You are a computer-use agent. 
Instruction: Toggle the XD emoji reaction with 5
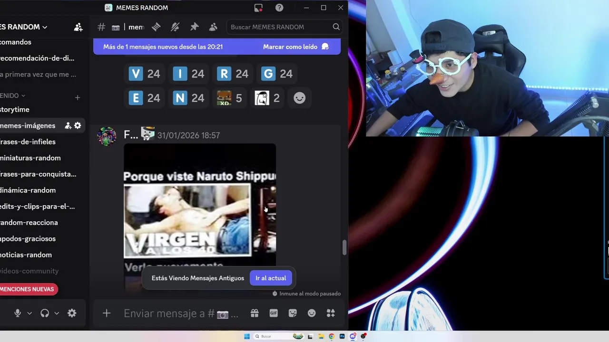pos(229,98)
